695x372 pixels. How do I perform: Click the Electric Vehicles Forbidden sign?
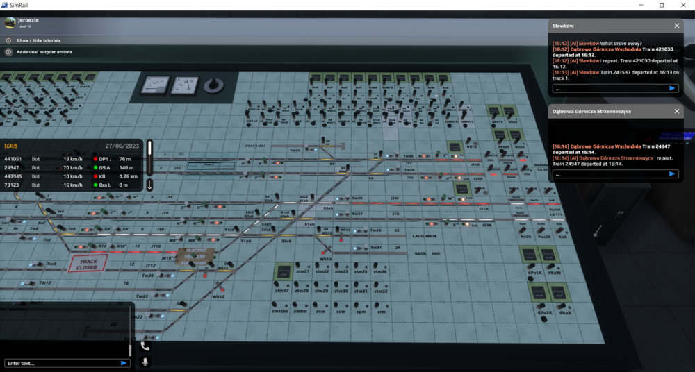click(x=195, y=257)
